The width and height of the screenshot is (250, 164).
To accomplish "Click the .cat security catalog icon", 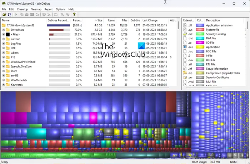I will coord(185,34).
